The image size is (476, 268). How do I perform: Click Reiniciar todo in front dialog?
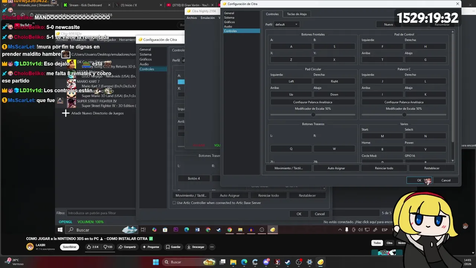(384, 168)
